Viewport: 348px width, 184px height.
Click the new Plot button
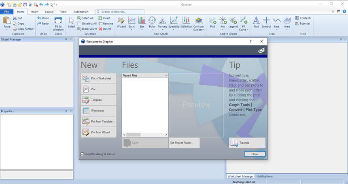tap(99, 89)
